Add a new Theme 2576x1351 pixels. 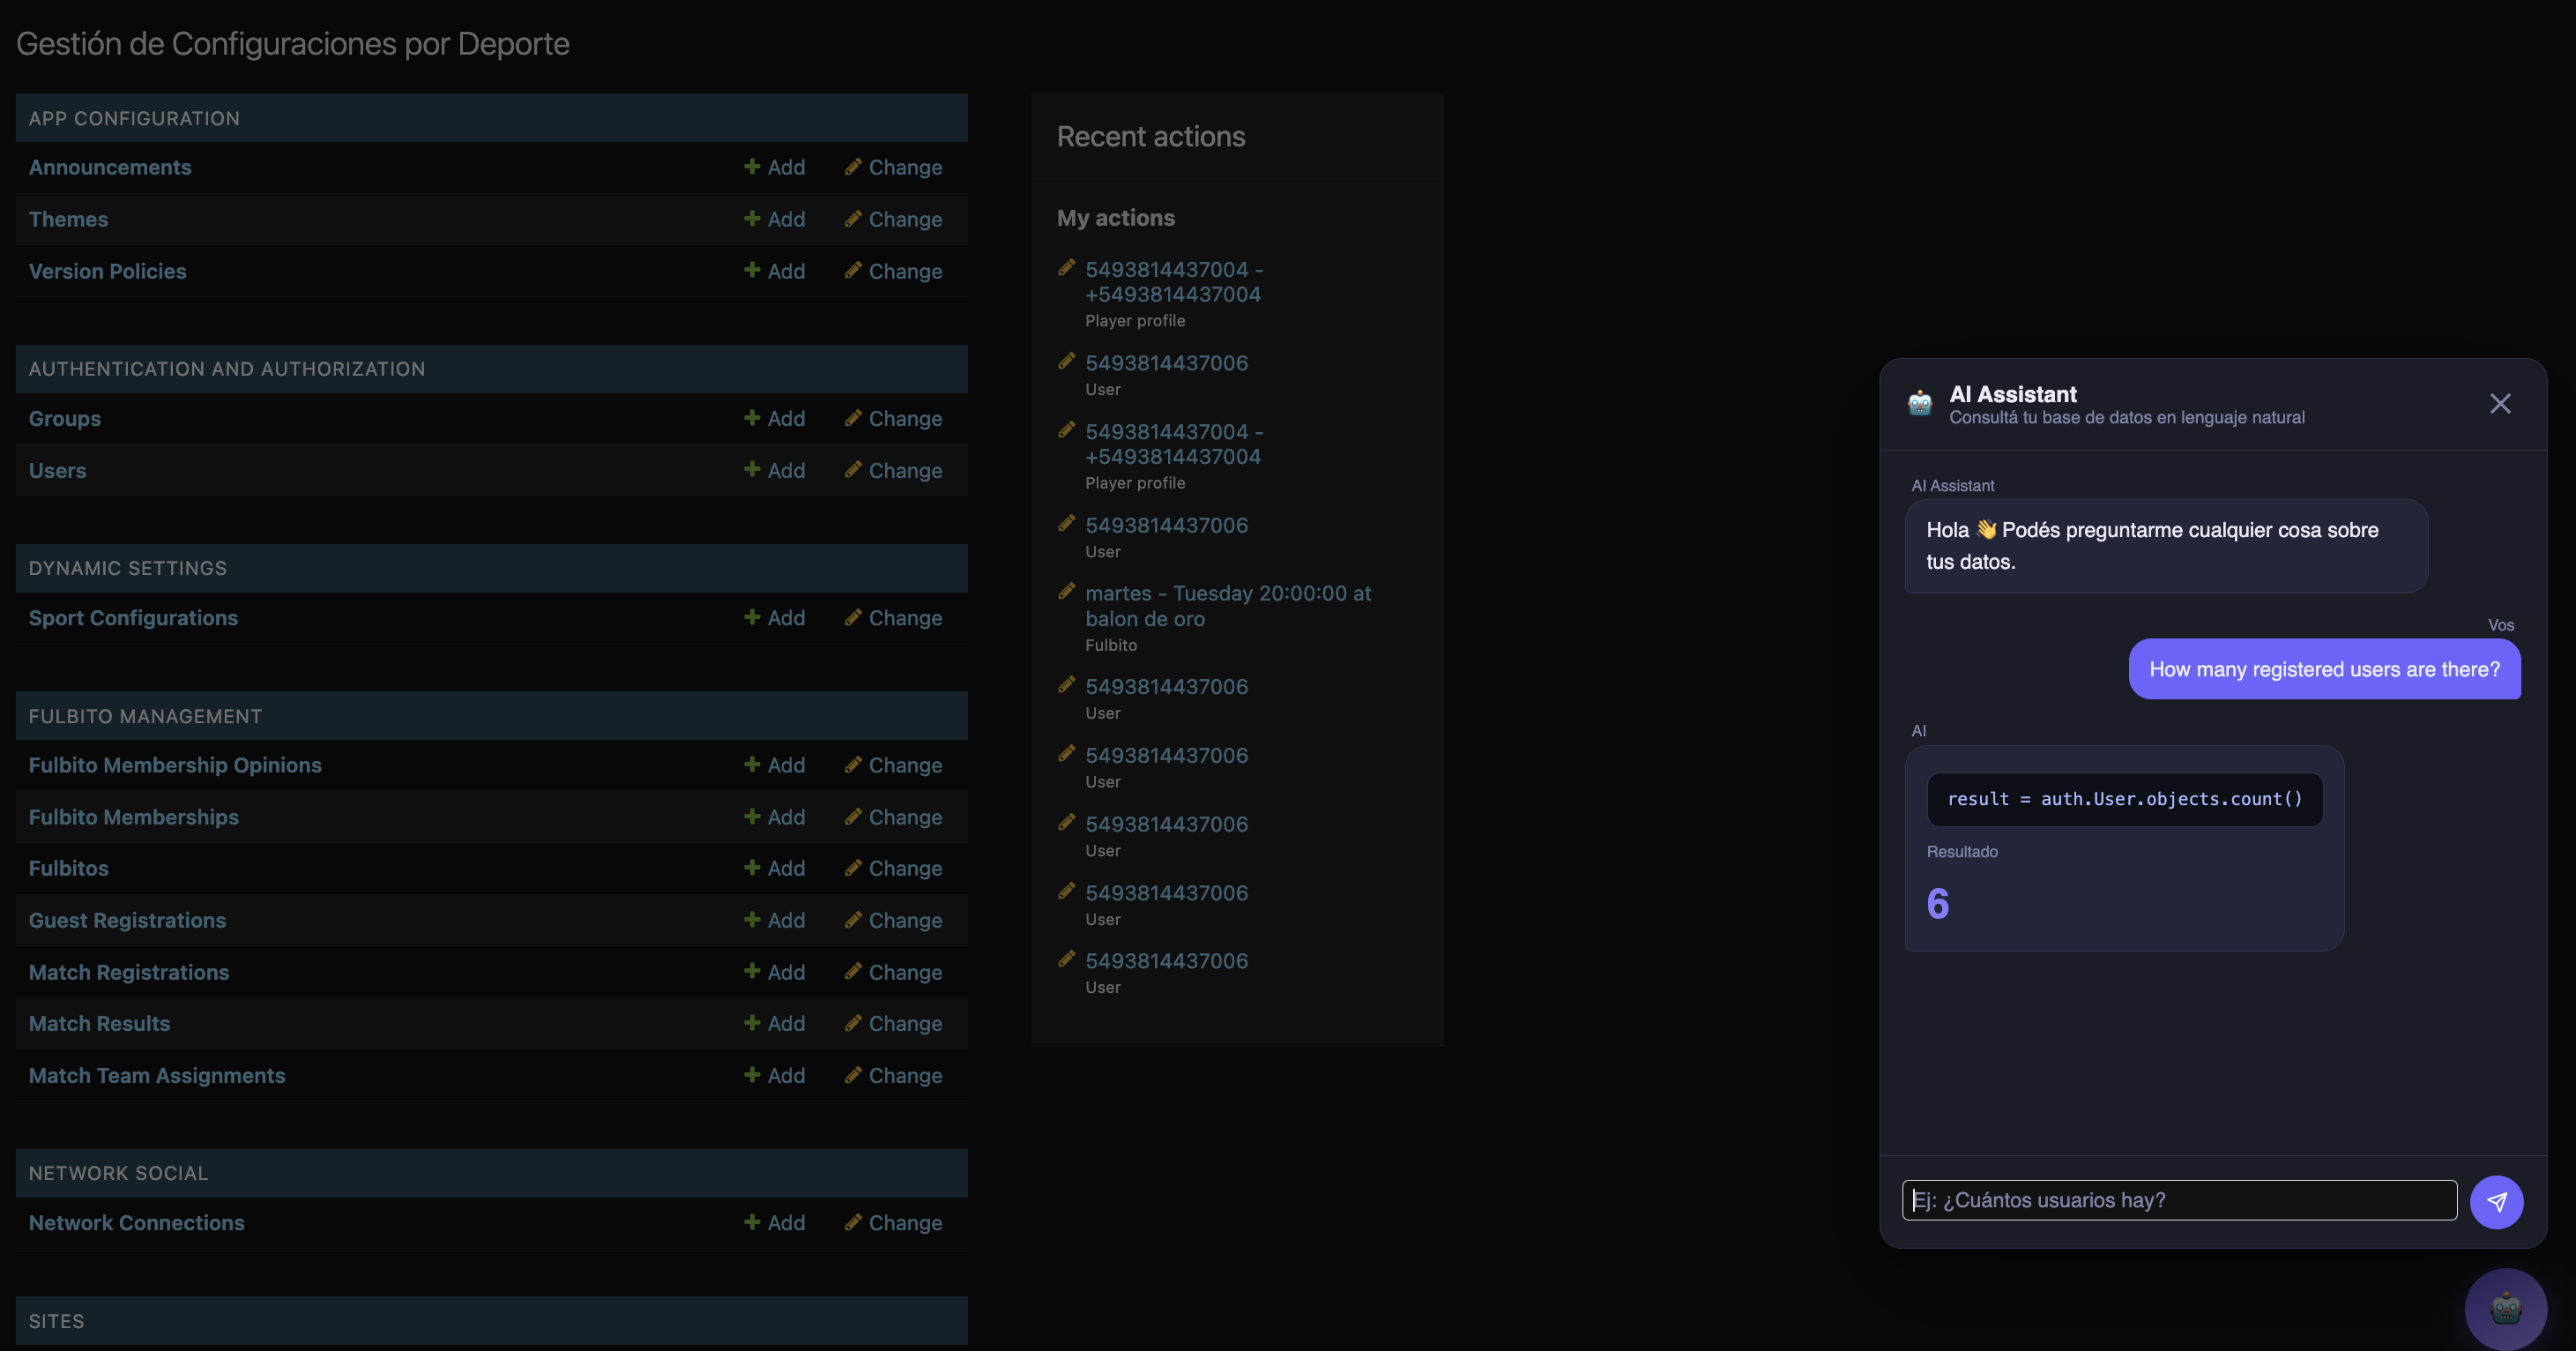[x=775, y=219]
